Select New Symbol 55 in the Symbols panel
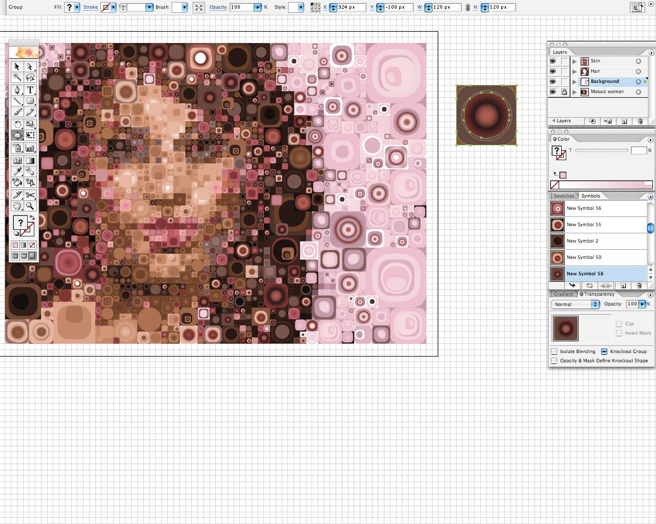 tap(584, 225)
